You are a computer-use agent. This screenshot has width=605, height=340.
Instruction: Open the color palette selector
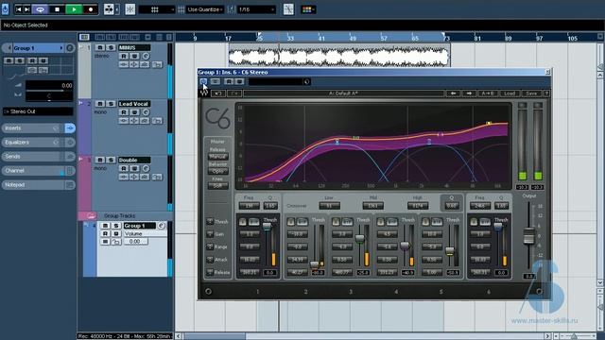[x=307, y=9]
